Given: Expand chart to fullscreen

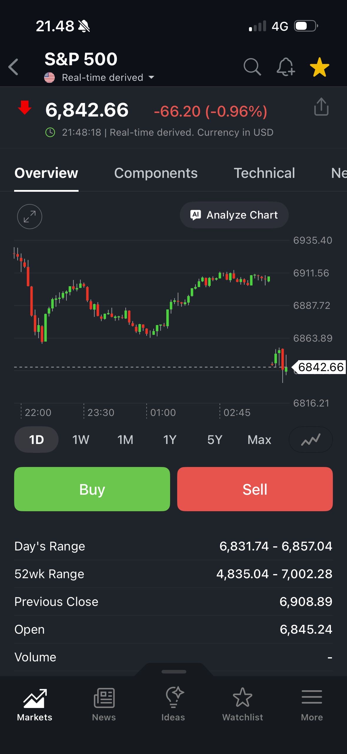Looking at the screenshot, I should coord(29,217).
